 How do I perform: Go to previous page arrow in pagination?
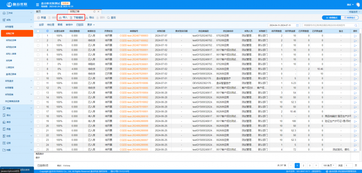point(291,165)
